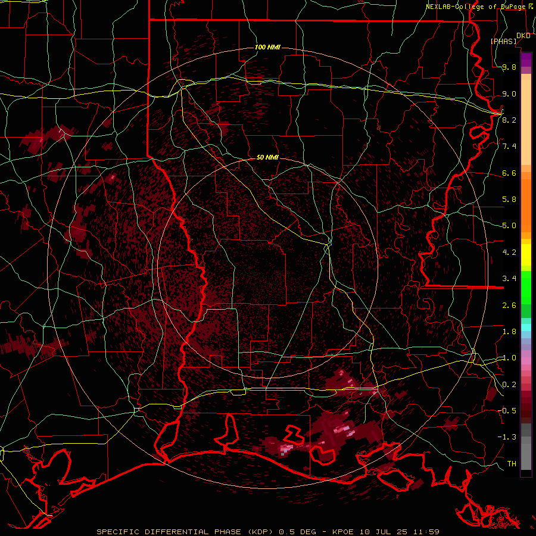This screenshot has width=536, height=536.
Task: Click the 5.0 value on color scale
Action: pyautogui.click(x=509, y=226)
